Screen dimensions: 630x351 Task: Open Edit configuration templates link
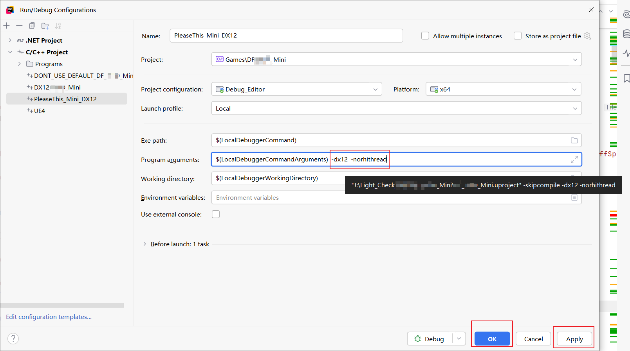click(49, 317)
